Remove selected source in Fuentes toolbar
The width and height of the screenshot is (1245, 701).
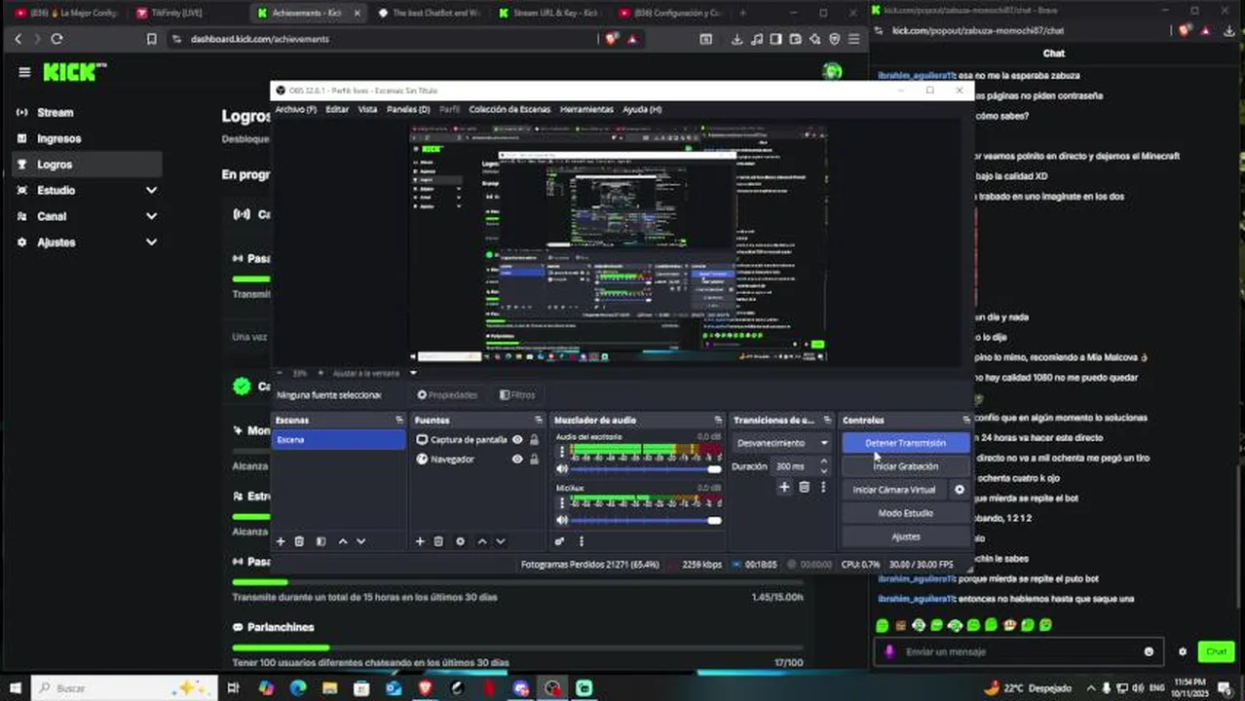coord(438,541)
